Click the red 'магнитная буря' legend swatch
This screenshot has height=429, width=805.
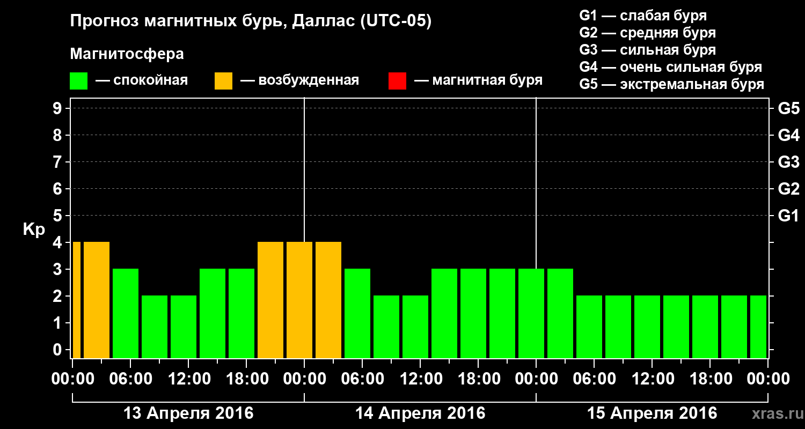[397, 81]
